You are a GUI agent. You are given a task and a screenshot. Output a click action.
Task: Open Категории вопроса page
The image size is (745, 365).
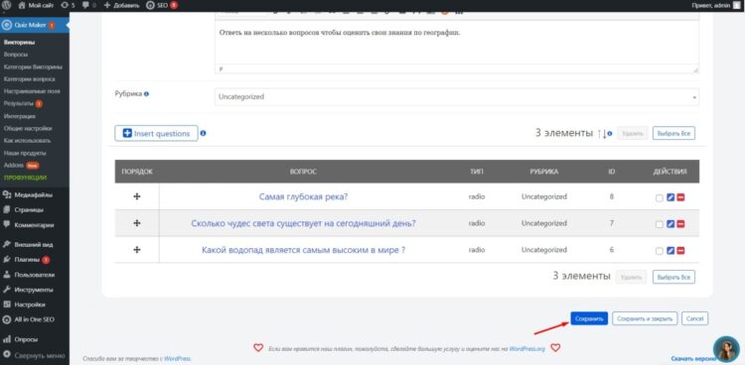(x=29, y=79)
